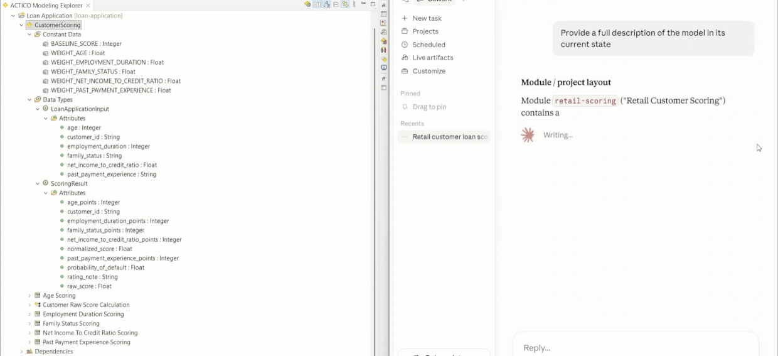This screenshot has height=356, width=778.
Task: Open yellow diamond with binoculars icon in side strip
Action: (384, 41)
